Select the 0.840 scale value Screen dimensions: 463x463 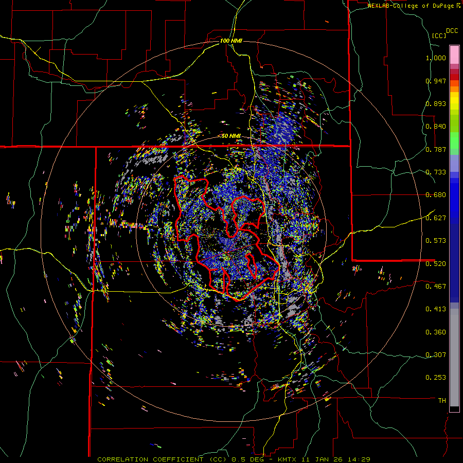pyautogui.click(x=436, y=127)
